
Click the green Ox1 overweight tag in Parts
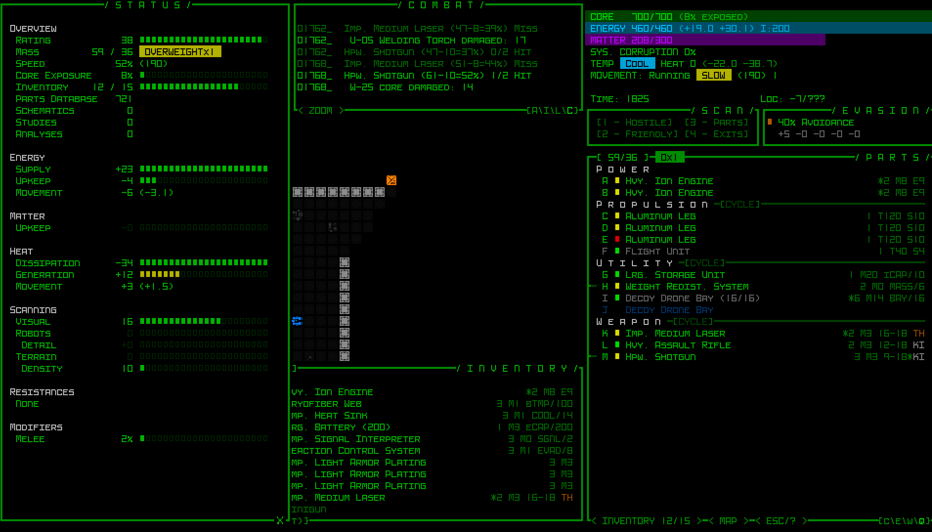670,157
